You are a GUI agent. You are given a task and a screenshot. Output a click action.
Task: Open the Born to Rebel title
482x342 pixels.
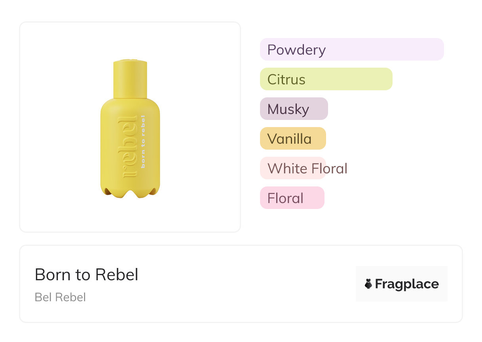[87, 275]
